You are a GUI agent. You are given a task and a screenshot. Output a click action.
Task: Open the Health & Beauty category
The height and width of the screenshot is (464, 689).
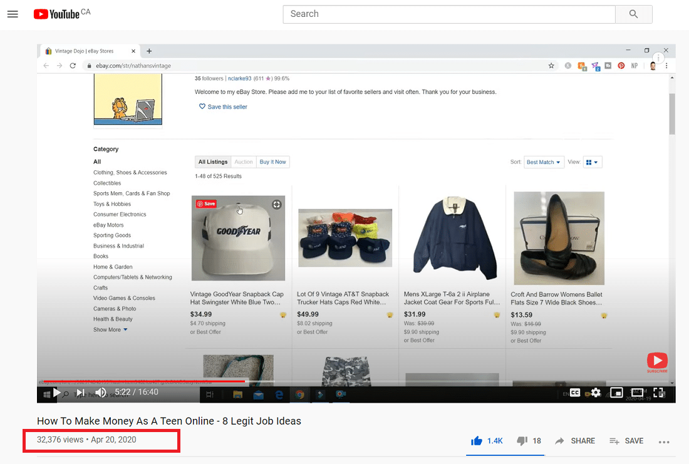pyautogui.click(x=113, y=319)
